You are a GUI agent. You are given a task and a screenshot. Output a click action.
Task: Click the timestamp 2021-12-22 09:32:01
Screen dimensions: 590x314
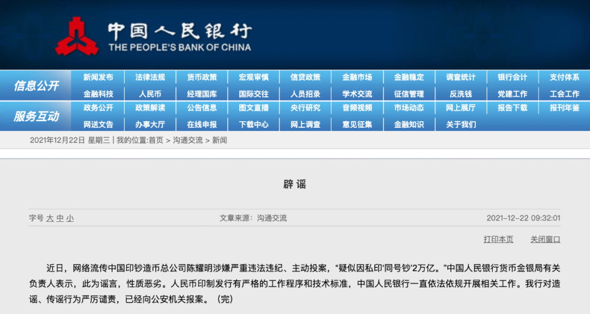(523, 218)
